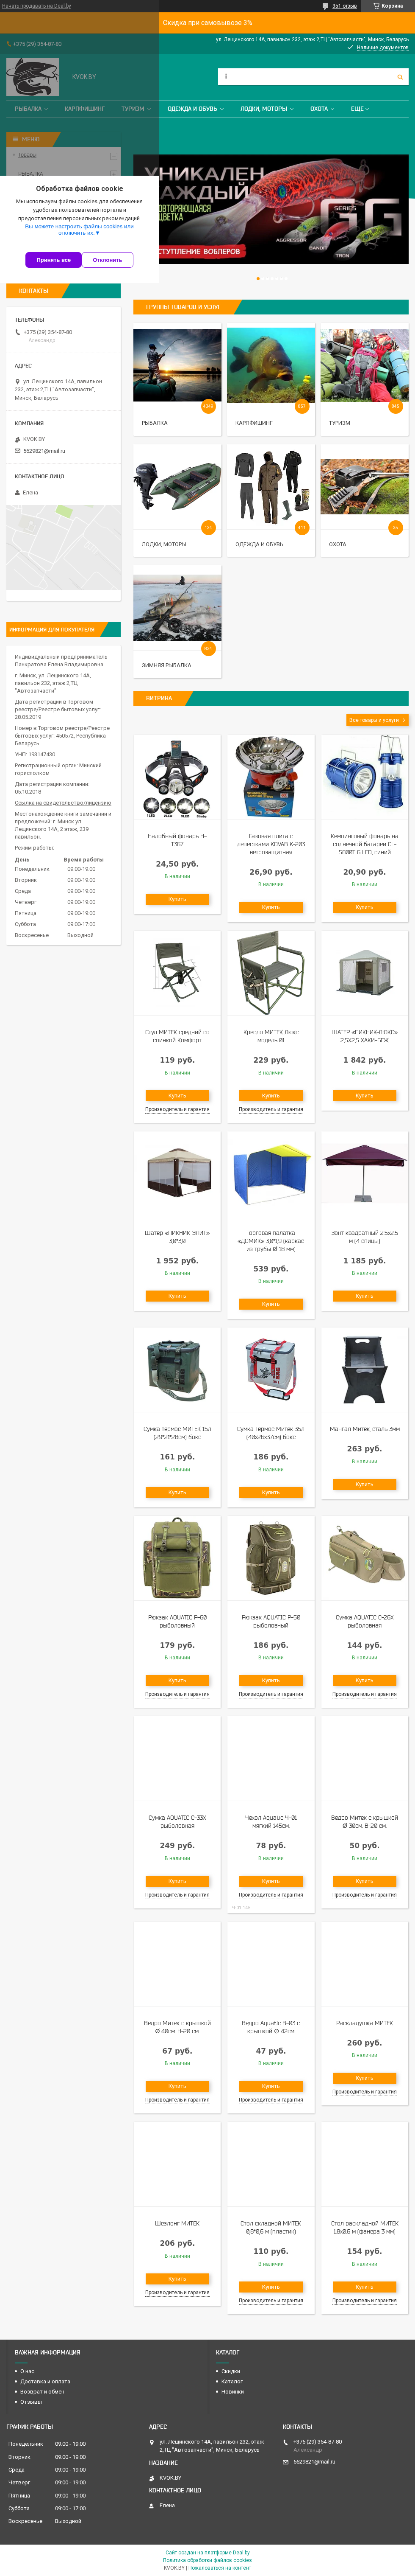Click the search input field
Screen dimensions: 415x2576
[x=305, y=77]
